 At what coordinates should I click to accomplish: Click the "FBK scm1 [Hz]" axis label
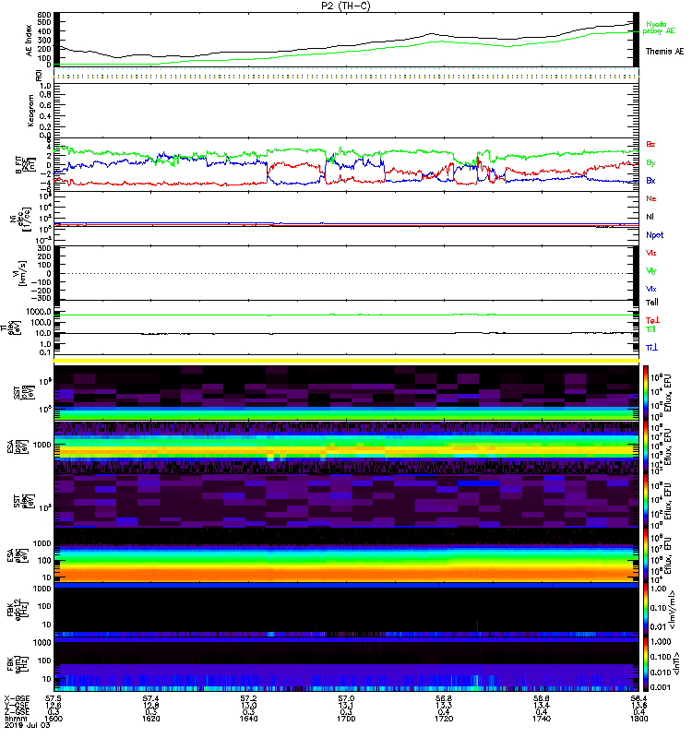point(18,664)
